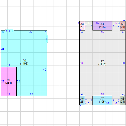Viewport: 126px width, 126px height.
Task: Click the '6' dimension between A6 and A7
Action: (x=88, y=103)
